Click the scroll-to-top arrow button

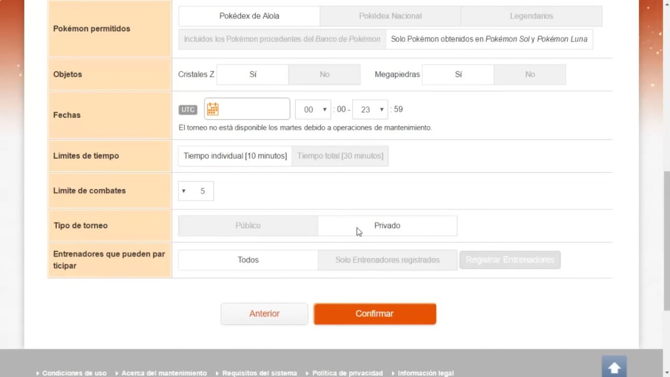pos(614,367)
